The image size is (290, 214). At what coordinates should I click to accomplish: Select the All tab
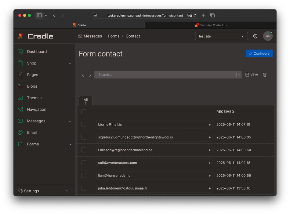point(85,101)
